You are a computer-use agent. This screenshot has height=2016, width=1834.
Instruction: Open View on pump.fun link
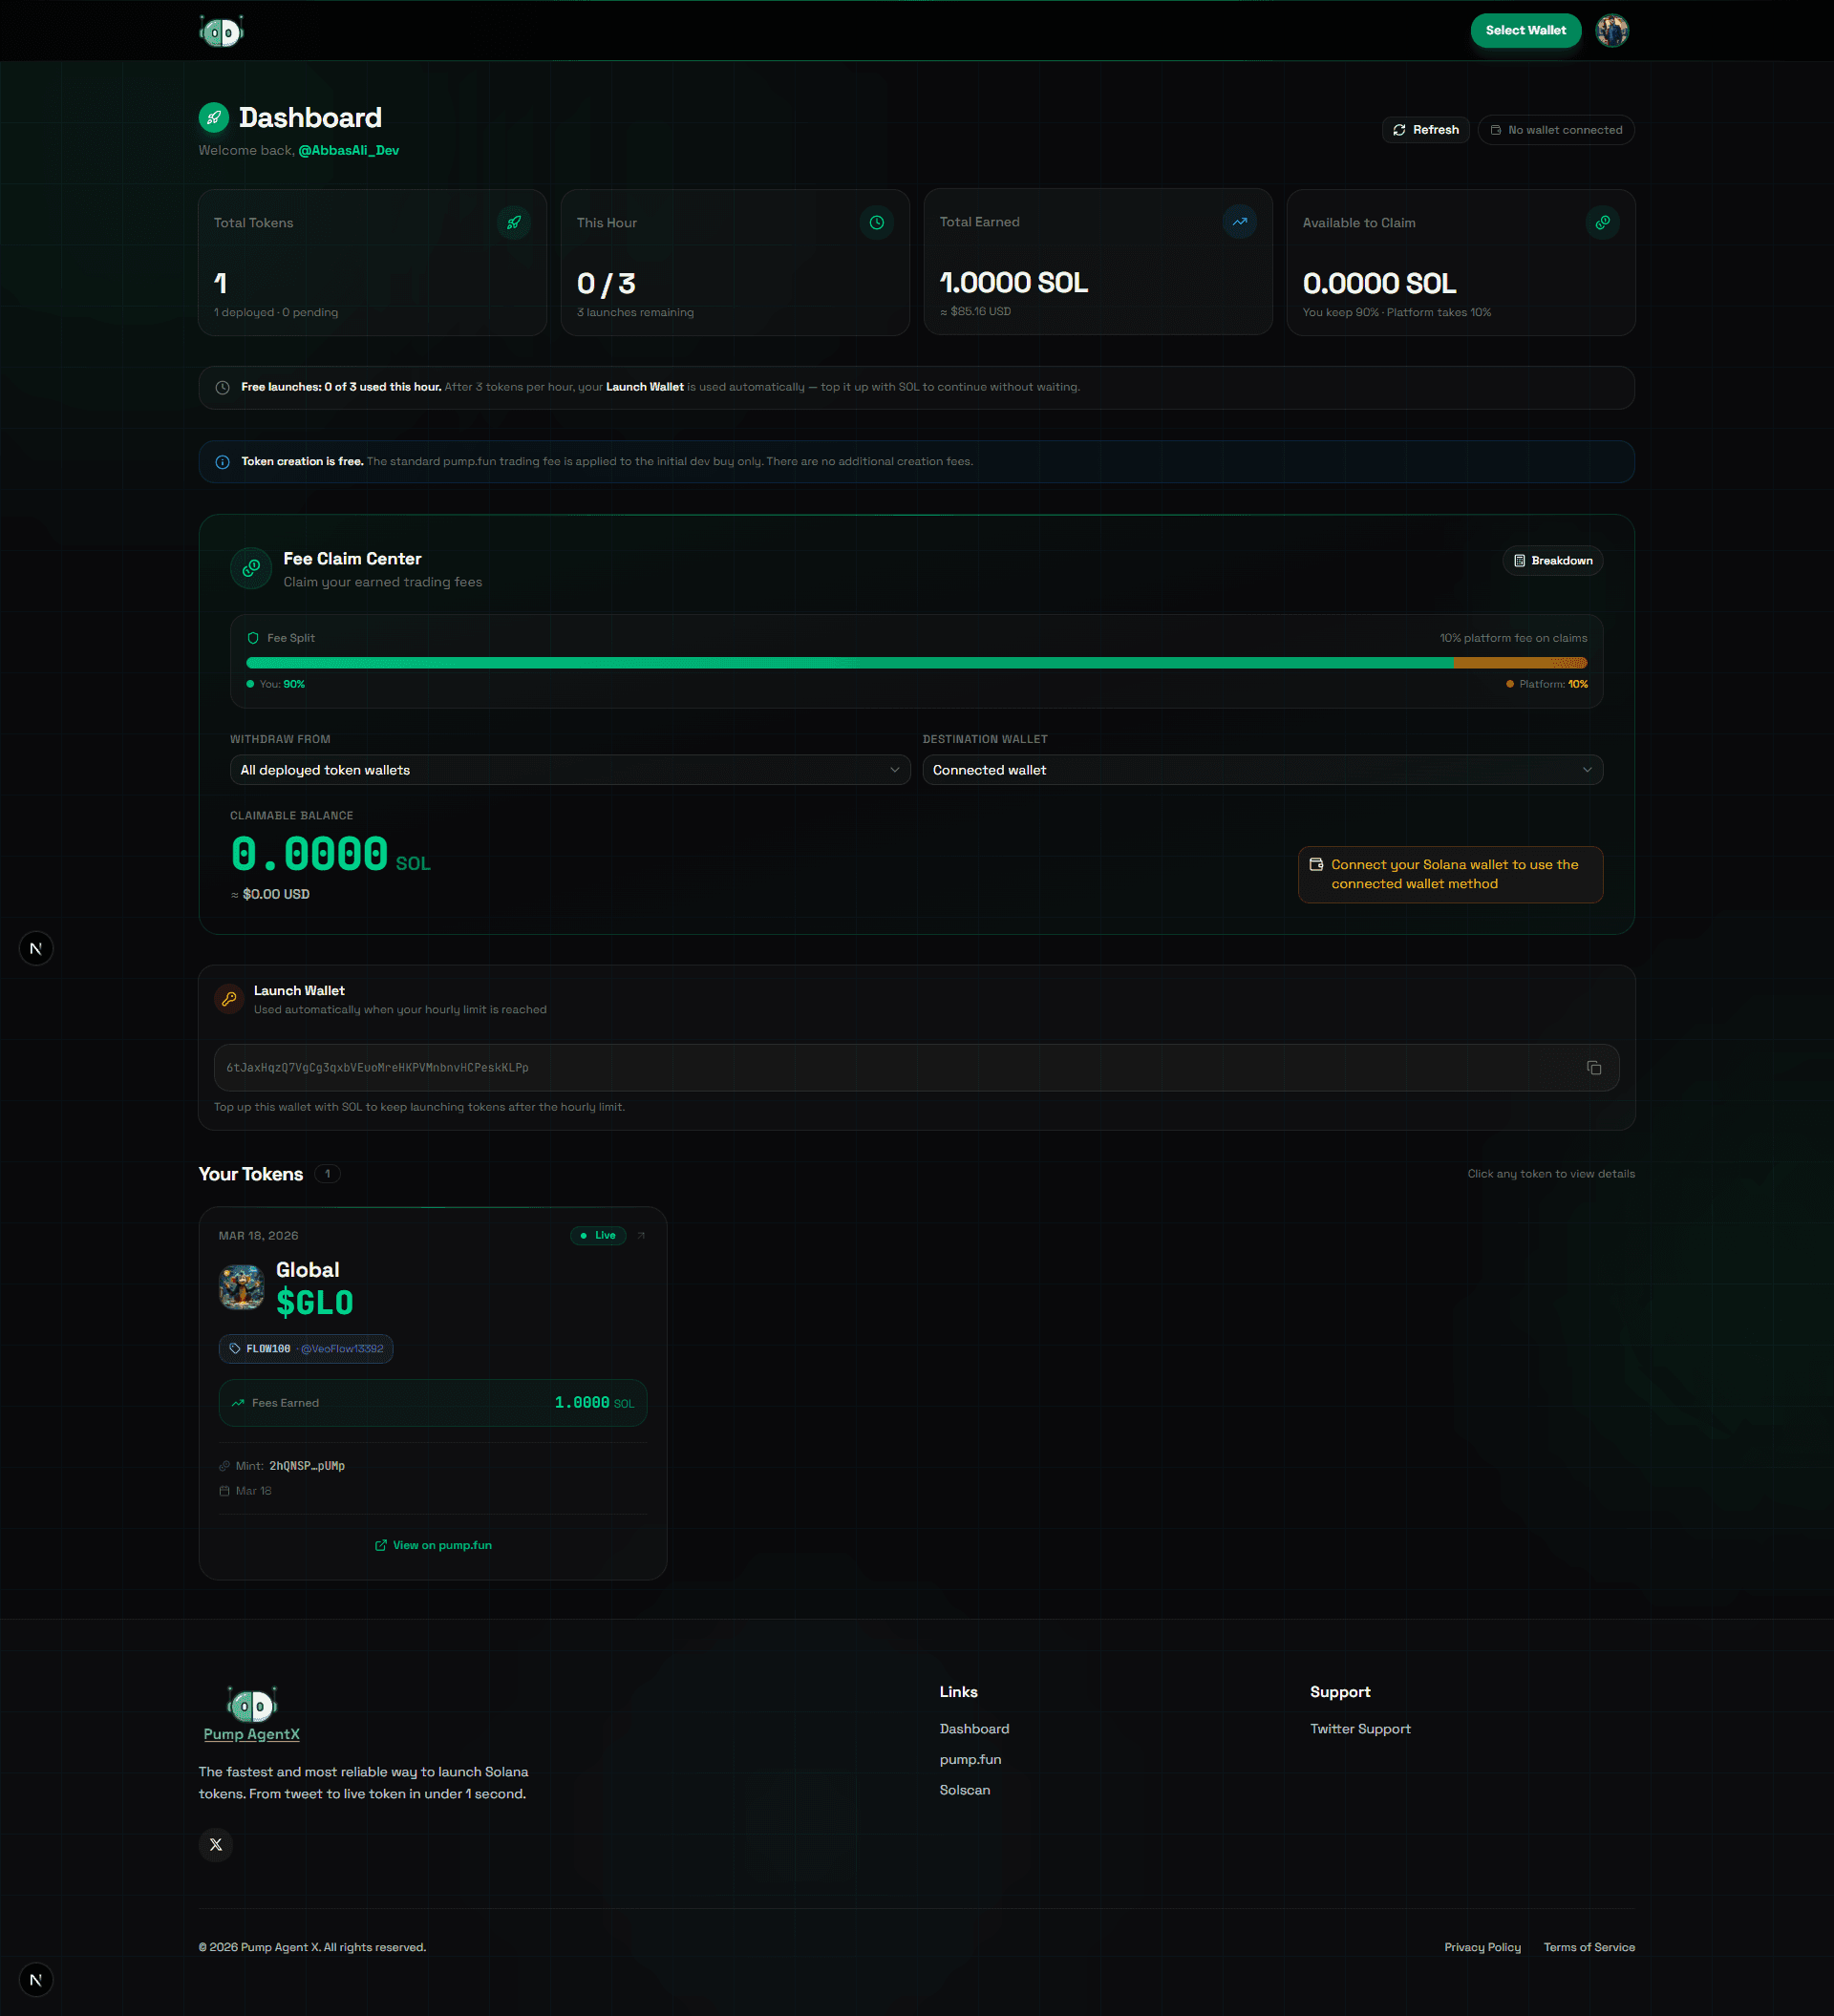pos(433,1545)
